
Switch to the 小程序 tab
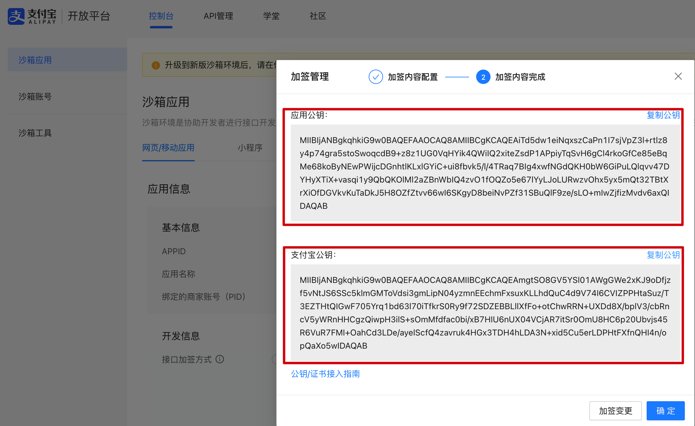click(250, 148)
